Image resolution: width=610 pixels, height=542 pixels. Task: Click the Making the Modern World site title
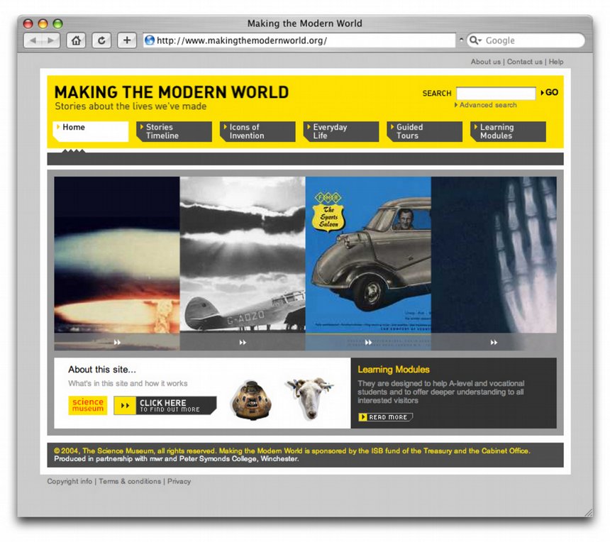coord(172,92)
